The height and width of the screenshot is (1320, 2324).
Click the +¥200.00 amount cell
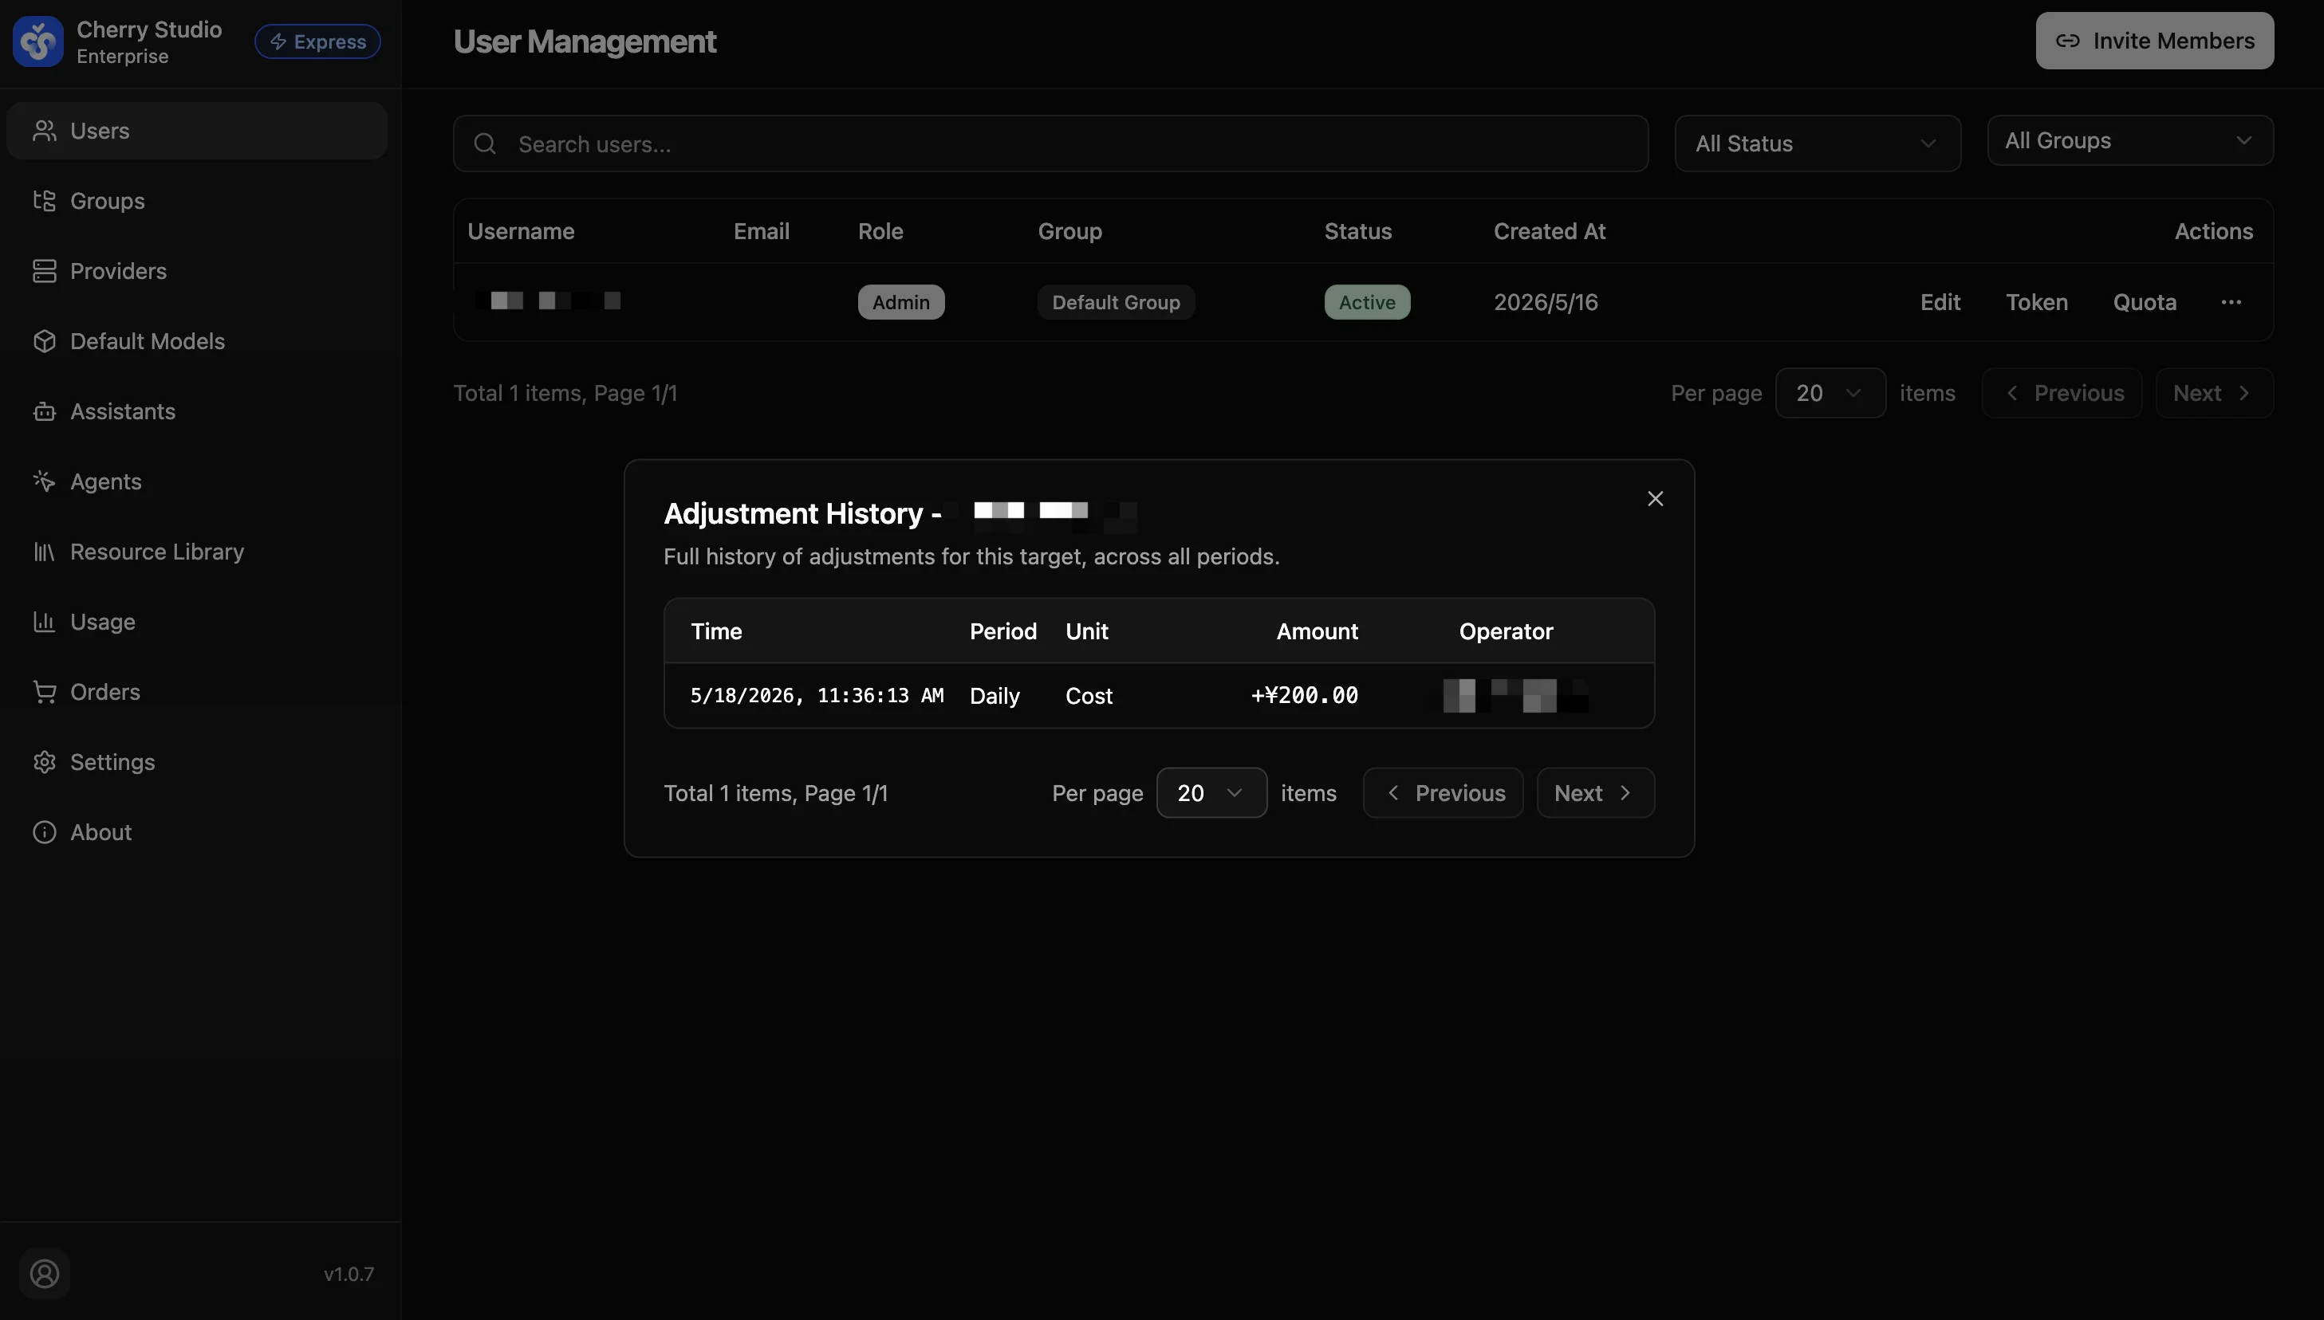(1305, 695)
